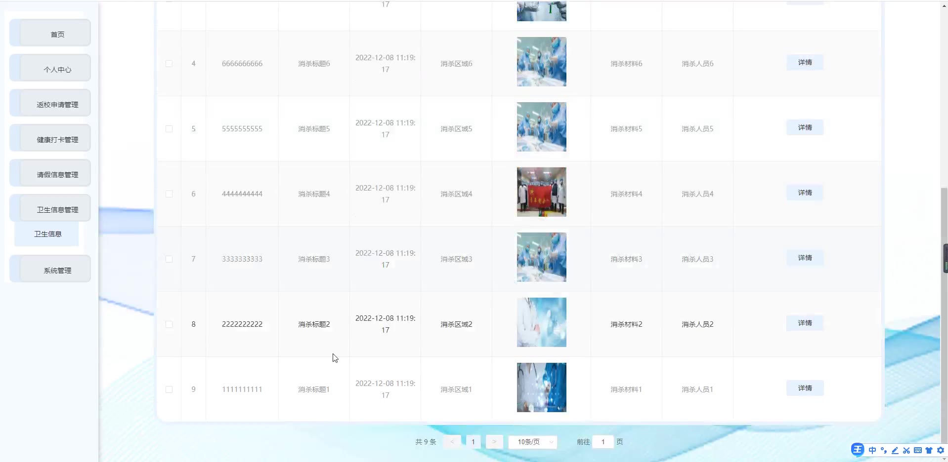Expand 返校申请管理 sidebar menu
The height and width of the screenshot is (462, 948).
click(50, 103)
